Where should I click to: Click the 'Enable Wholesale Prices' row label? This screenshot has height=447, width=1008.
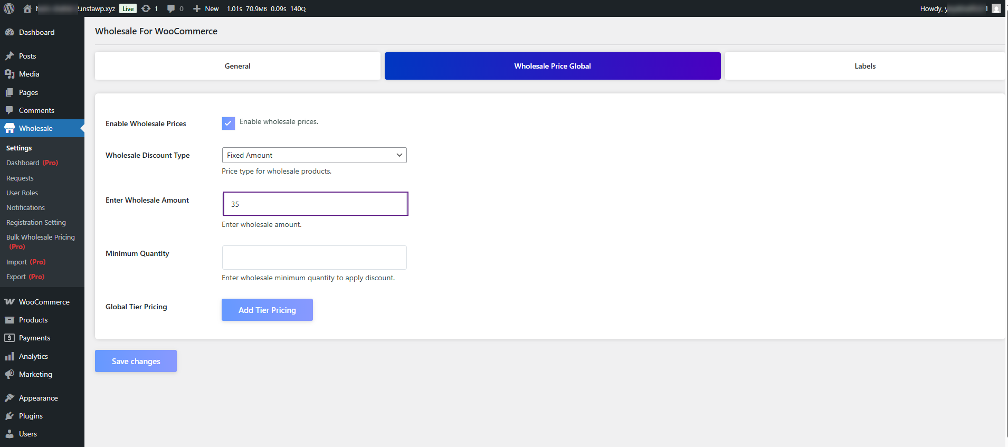[x=146, y=123]
